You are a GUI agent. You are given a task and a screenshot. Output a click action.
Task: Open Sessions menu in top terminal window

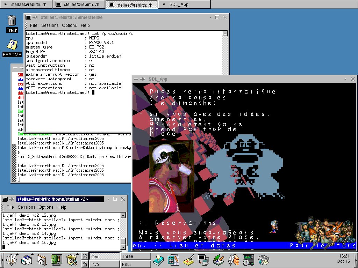click(x=50, y=25)
